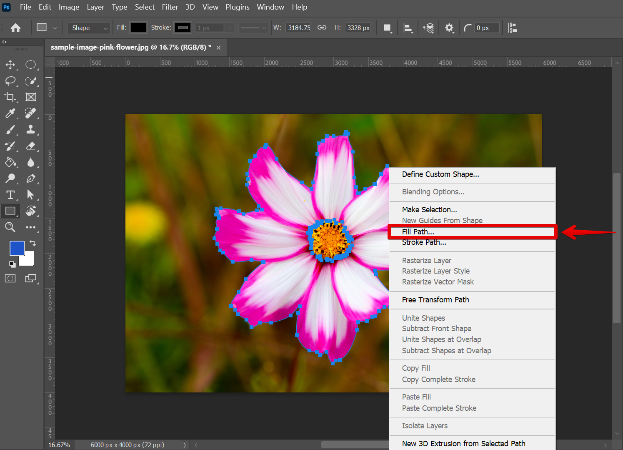Screen dimensions: 623x450
Task: Select the Lasso tool
Action: [x=10, y=81]
